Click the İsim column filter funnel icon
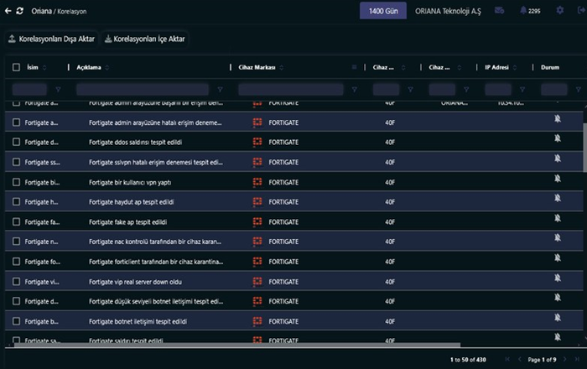587x369 pixels. point(58,90)
